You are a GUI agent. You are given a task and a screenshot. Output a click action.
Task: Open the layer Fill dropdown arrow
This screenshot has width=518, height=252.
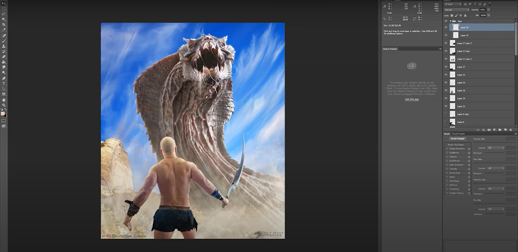click(489, 15)
